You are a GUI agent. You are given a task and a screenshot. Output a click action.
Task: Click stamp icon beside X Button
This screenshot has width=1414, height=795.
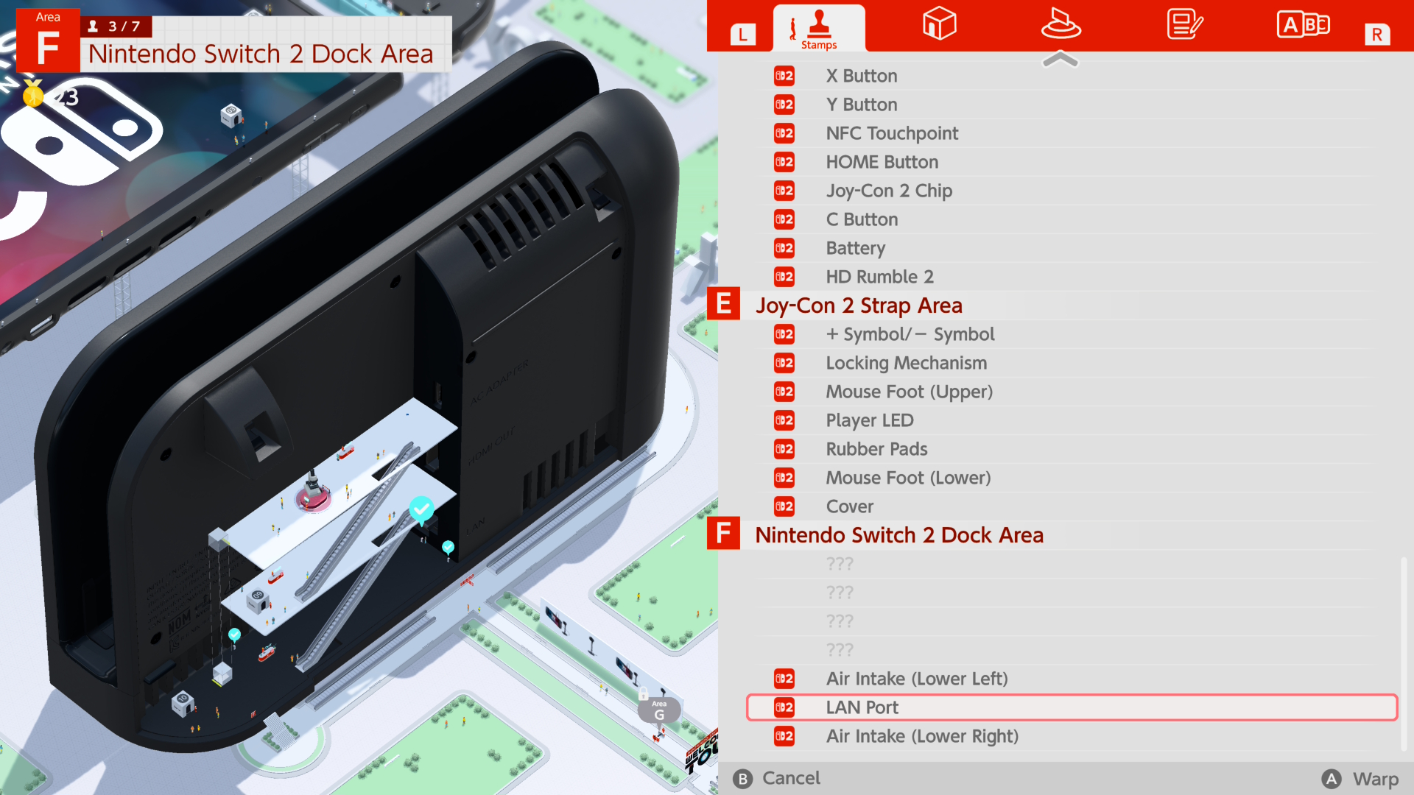tap(784, 76)
